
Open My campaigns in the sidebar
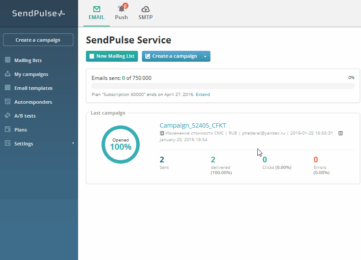click(31, 74)
